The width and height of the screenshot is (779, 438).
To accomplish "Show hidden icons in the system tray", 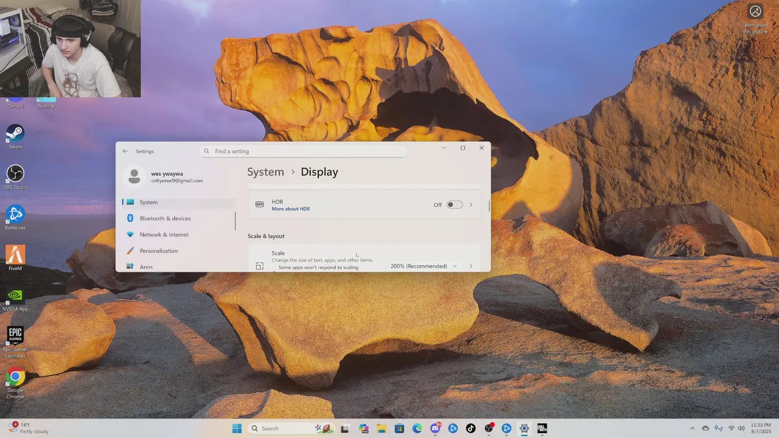I will [692, 428].
